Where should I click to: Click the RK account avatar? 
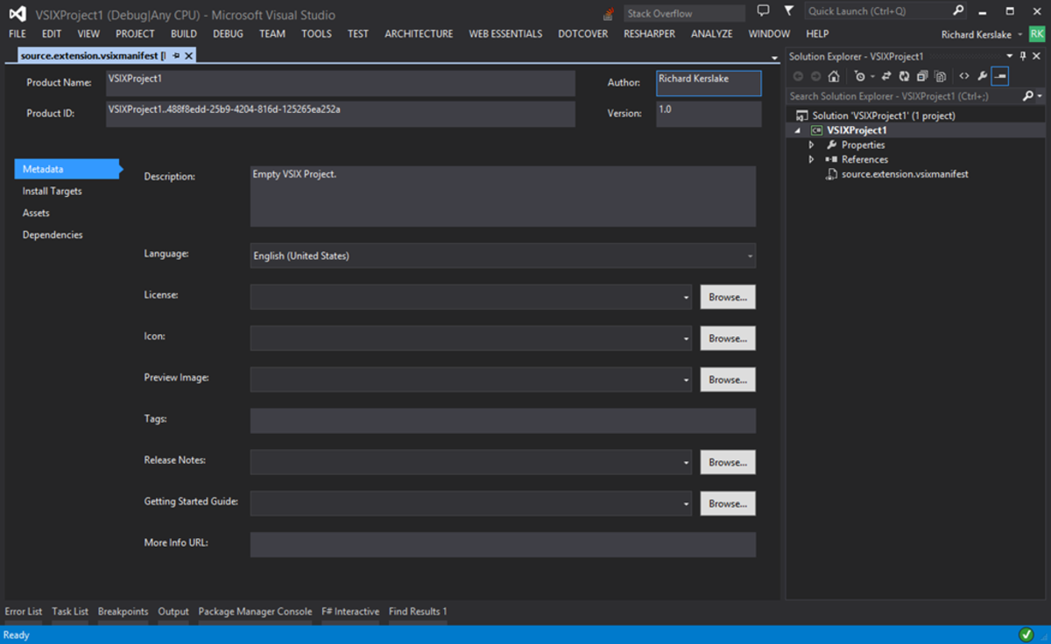pyautogui.click(x=1037, y=34)
